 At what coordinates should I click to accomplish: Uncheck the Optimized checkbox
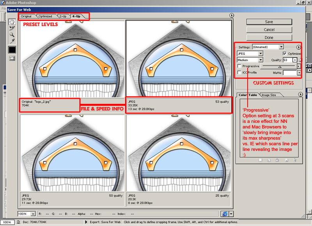point(284,53)
